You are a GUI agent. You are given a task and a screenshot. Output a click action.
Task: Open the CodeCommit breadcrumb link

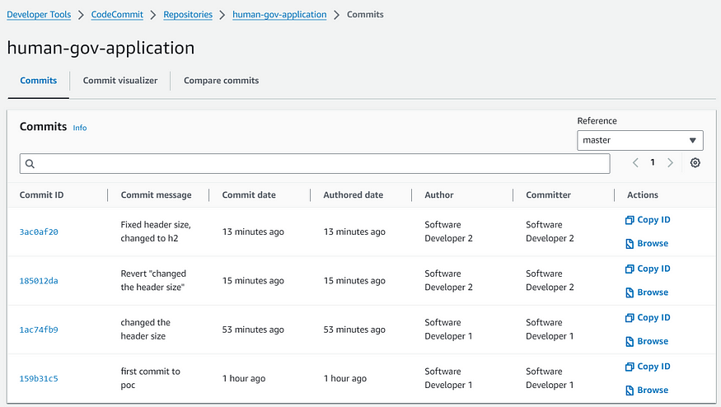point(117,15)
